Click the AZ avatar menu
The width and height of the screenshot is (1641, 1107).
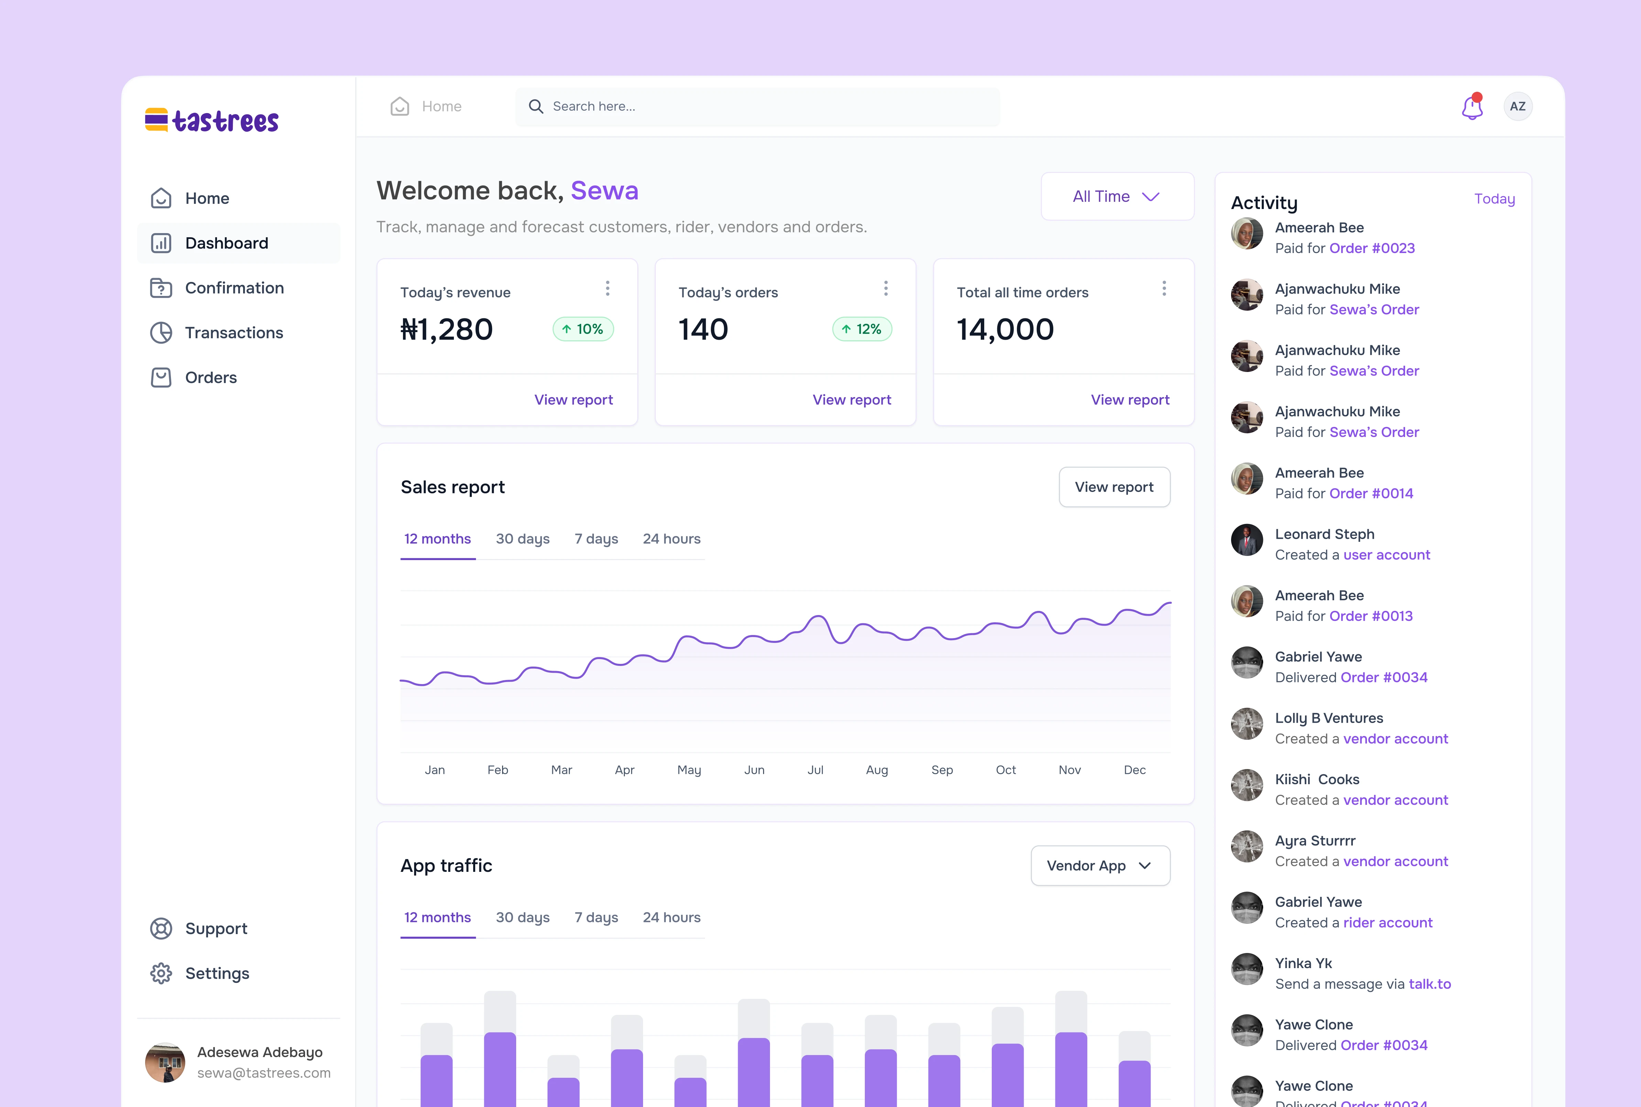pos(1518,107)
